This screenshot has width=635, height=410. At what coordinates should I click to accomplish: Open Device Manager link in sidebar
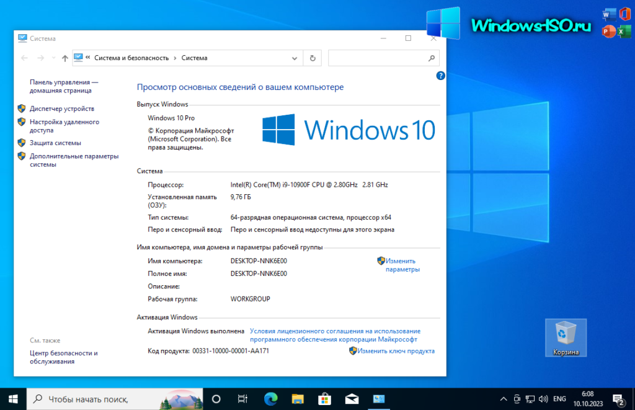61,109
